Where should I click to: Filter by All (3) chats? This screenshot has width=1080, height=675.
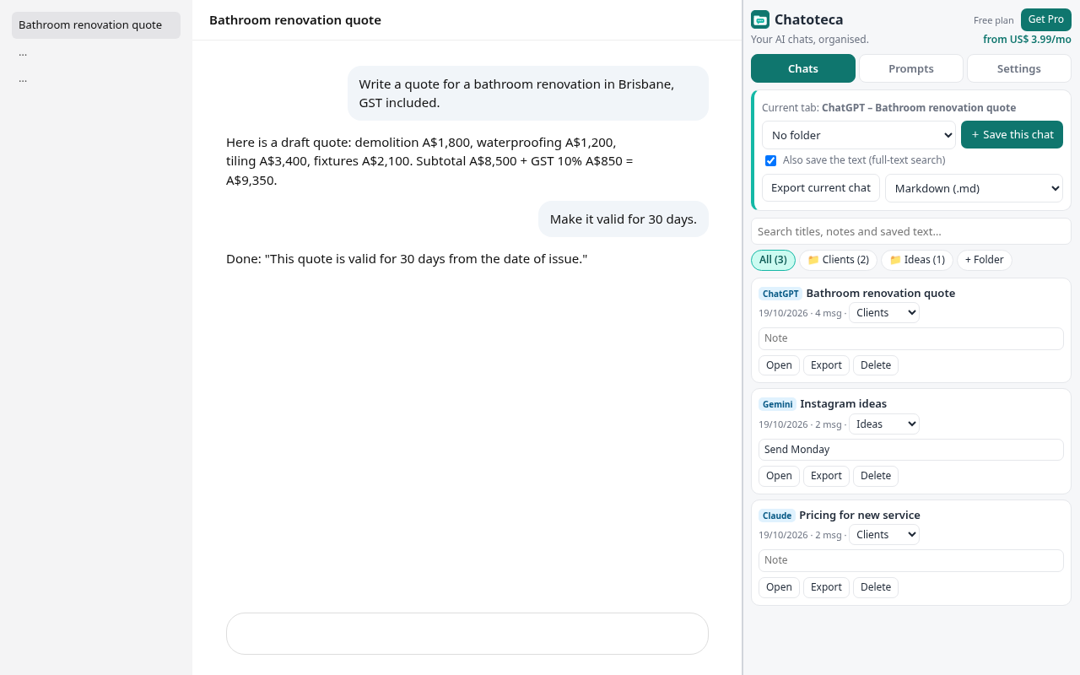[x=773, y=260]
